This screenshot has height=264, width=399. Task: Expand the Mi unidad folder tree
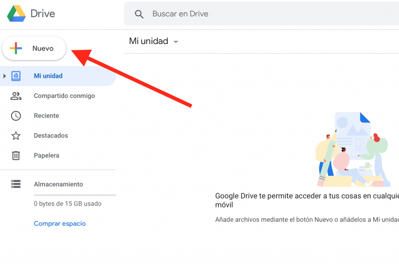click(4, 76)
